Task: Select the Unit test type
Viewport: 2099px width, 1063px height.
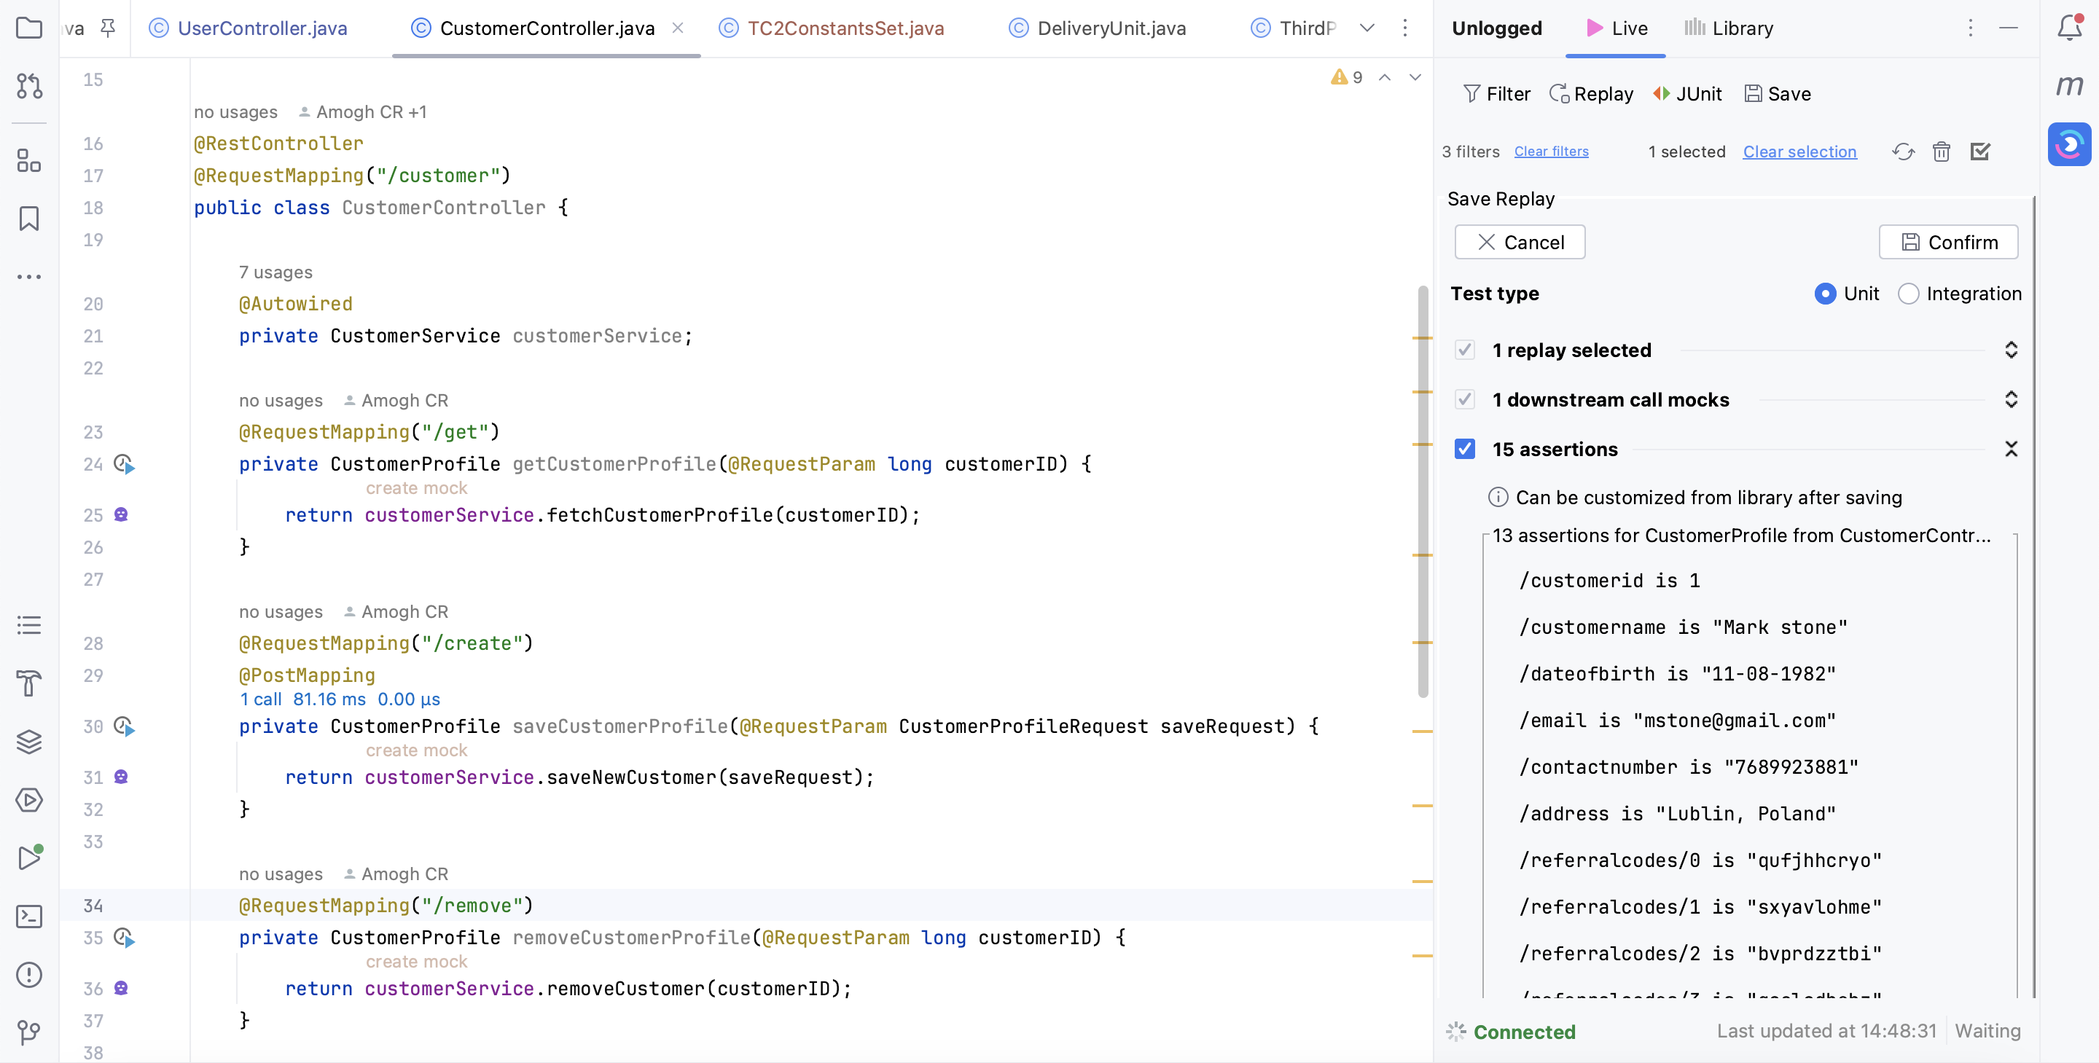Action: (1825, 293)
